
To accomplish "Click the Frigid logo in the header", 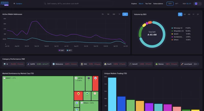I will pos(5,4).
